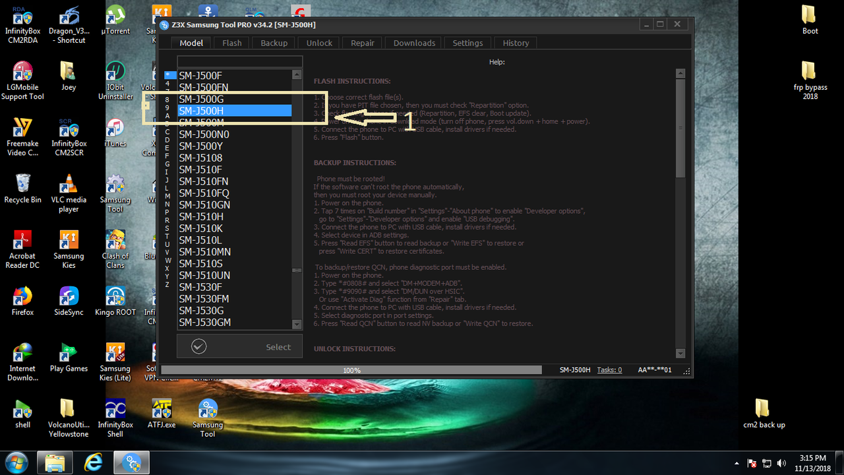This screenshot has height=475, width=844.
Task: Launch Kingo ROOT from desktop
Action: coord(115,301)
